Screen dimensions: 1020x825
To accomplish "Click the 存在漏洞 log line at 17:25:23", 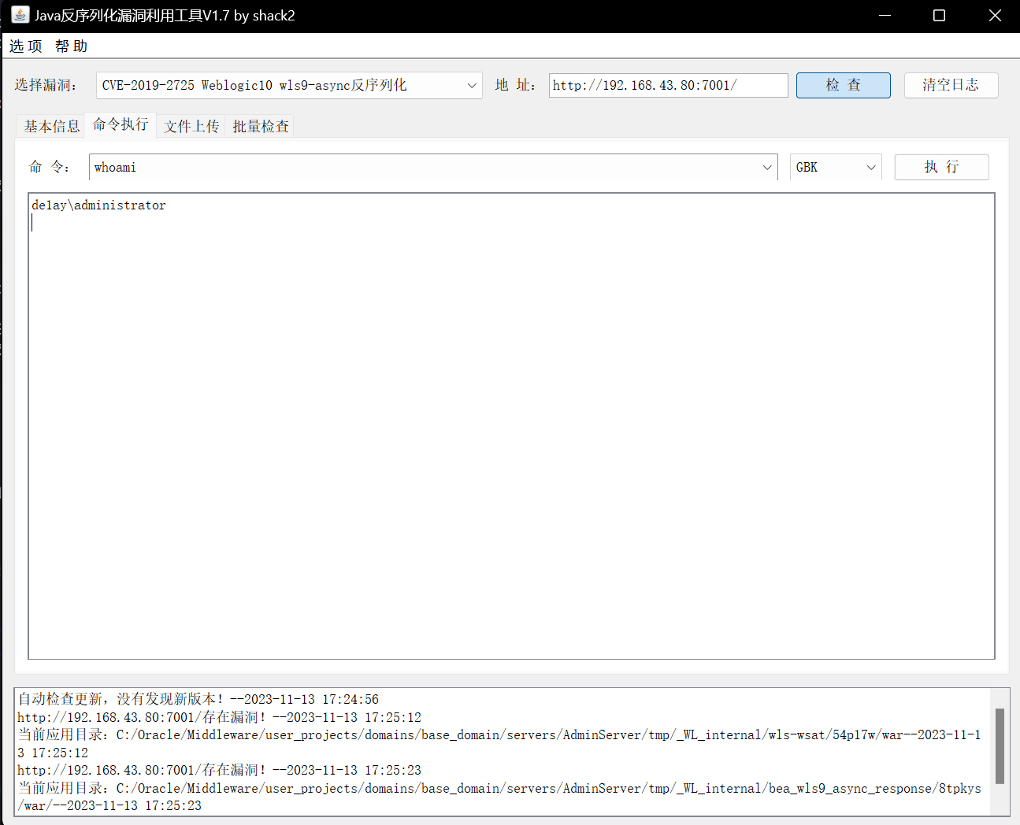I will point(219,770).
